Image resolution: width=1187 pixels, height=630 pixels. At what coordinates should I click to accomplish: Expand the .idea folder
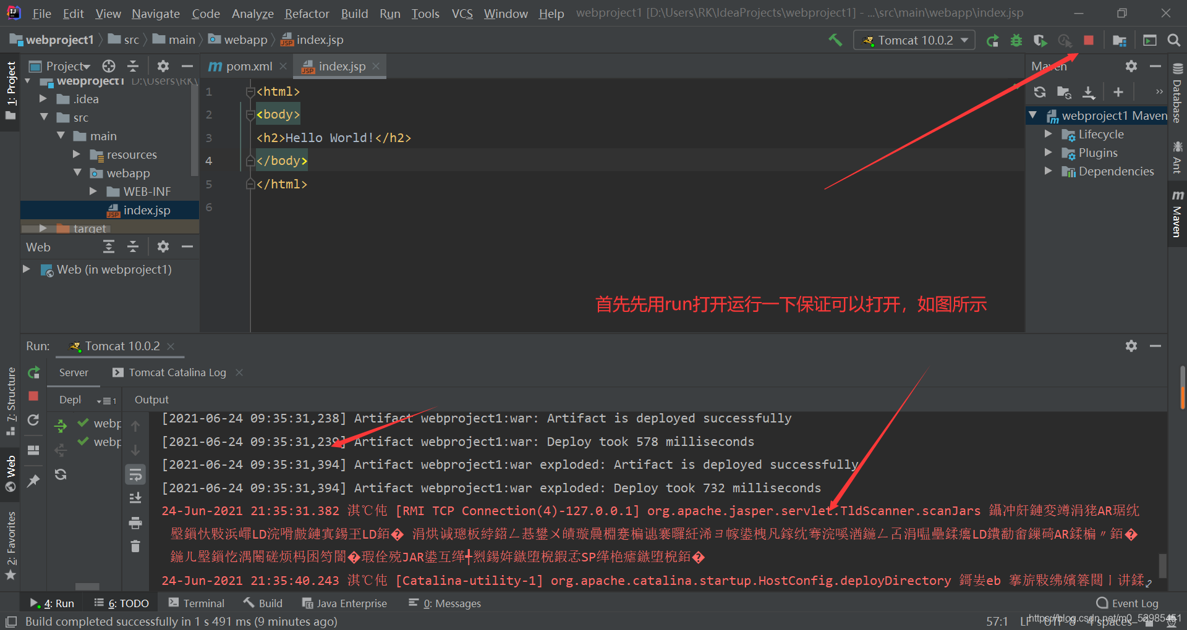pyautogui.click(x=43, y=99)
